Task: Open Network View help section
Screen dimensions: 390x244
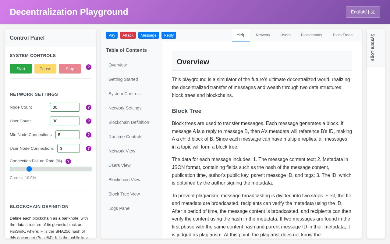Action: click(x=131, y=151)
